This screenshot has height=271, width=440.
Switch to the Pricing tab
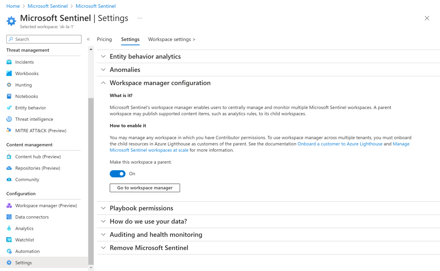point(104,39)
